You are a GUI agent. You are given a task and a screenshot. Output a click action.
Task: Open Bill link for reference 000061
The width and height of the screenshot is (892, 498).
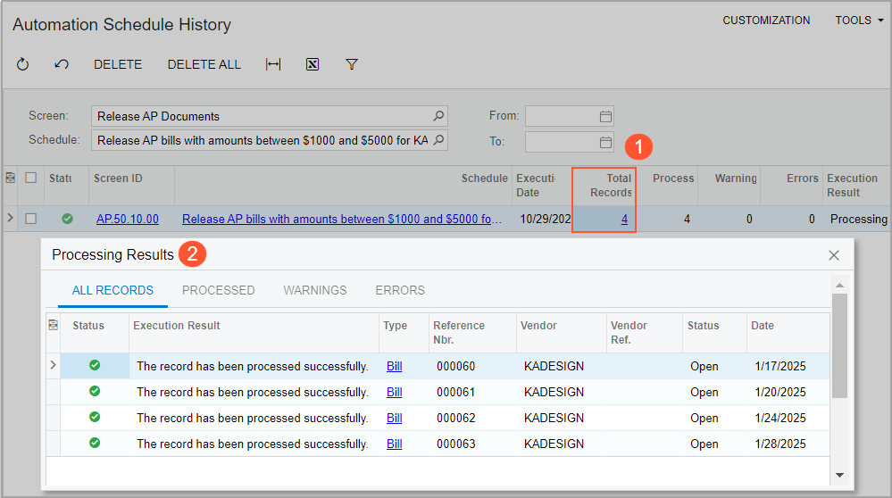tap(394, 392)
